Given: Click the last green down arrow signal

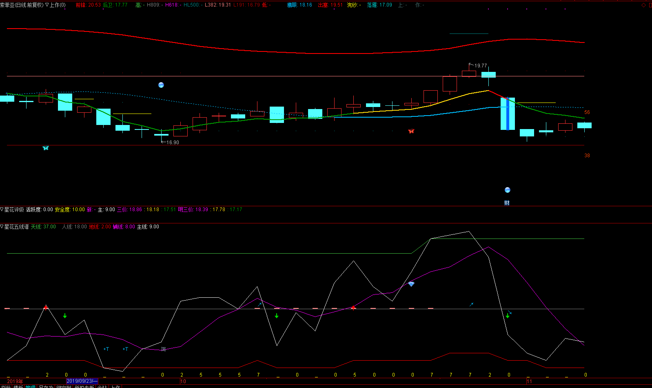Looking at the screenshot, I should point(508,316).
